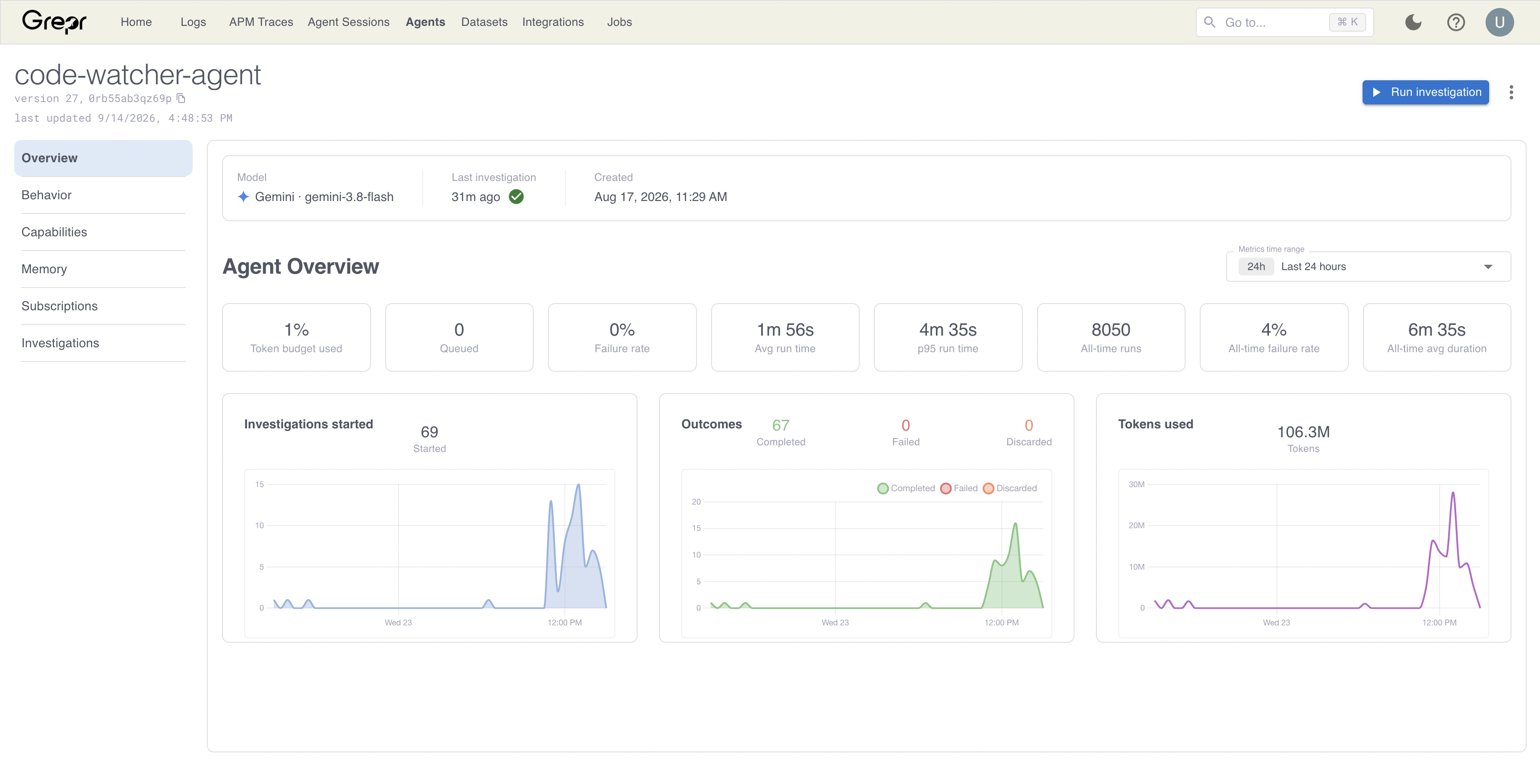Toggle Discarded series in Outcomes legend
Viewport: 1540px width, 772px height.
[1010, 488]
